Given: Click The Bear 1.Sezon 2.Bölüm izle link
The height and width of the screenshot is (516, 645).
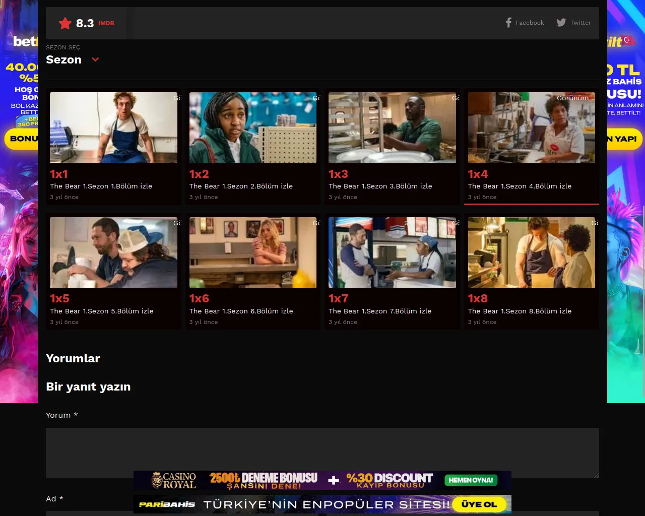Looking at the screenshot, I should pyautogui.click(x=241, y=186).
